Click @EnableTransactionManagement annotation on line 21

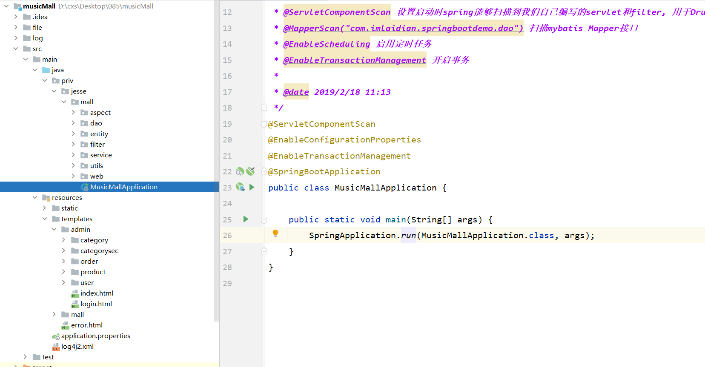[339, 156]
